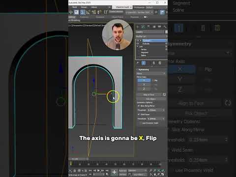Screen dimensions: 236x177
Task: Click the reset icon beside Align to Face
Action: pos(164,94)
